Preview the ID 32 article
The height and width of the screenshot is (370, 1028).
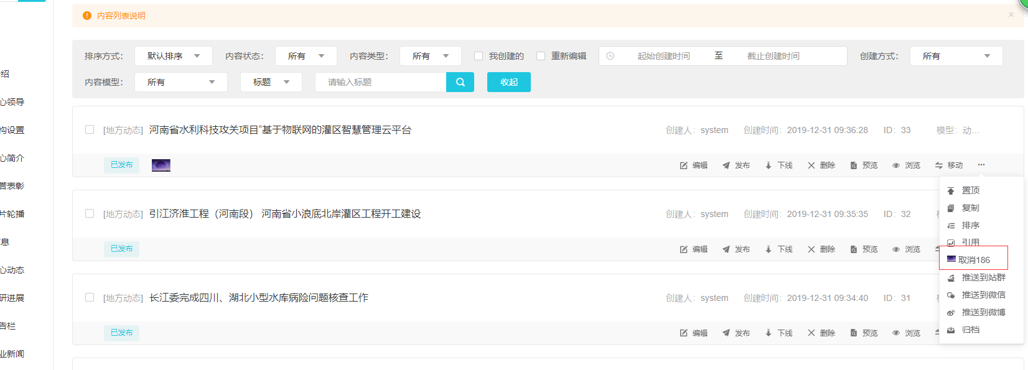(864, 249)
